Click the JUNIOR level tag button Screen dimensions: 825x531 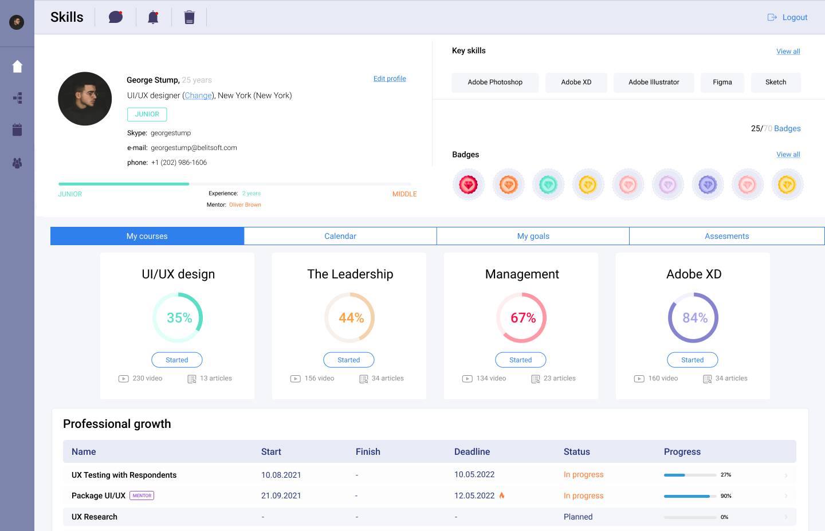pyautogui.click(x=147, y=115)
